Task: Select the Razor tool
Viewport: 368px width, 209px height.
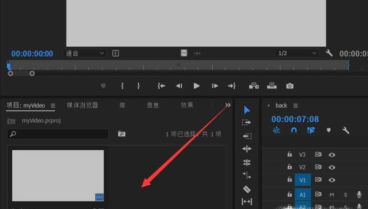Action: 247,189
